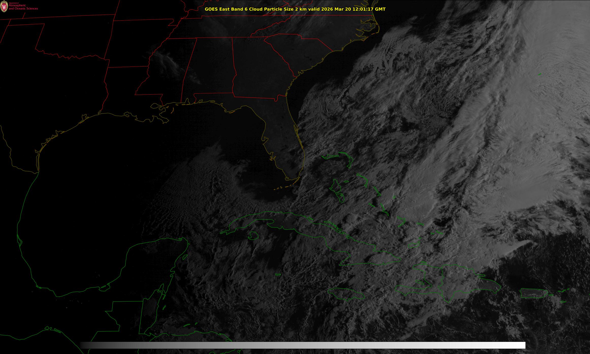Click the 0.4 colorbar tick label

click(x=258, y=337)
